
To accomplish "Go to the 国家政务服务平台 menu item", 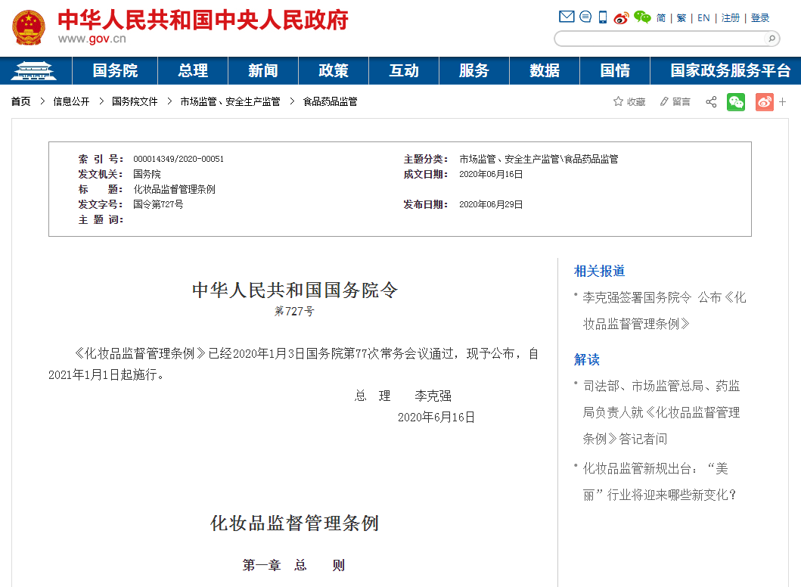I will coord(730,71).
